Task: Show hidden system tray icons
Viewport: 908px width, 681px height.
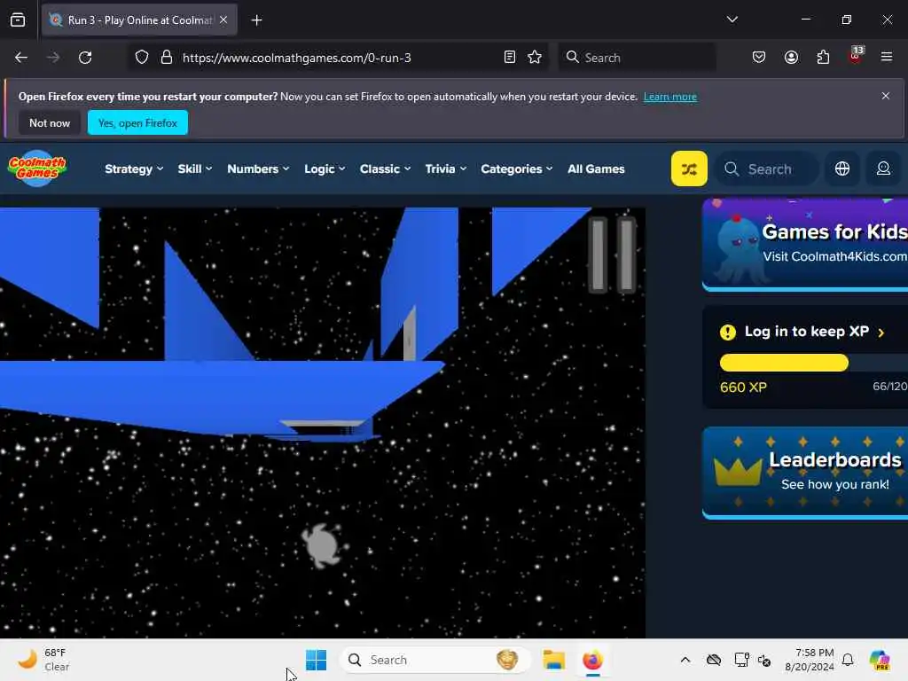Action: [x=685, y=660]
